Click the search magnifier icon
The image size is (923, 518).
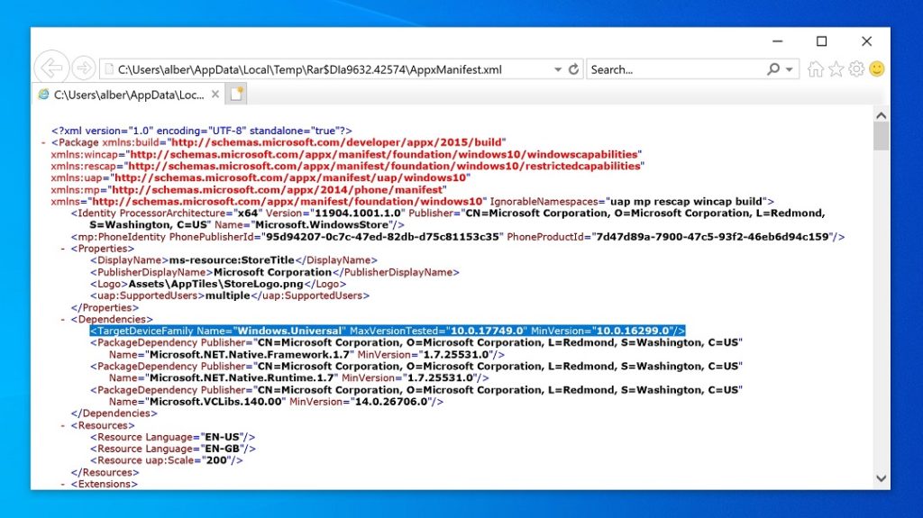tap(773, 69)
